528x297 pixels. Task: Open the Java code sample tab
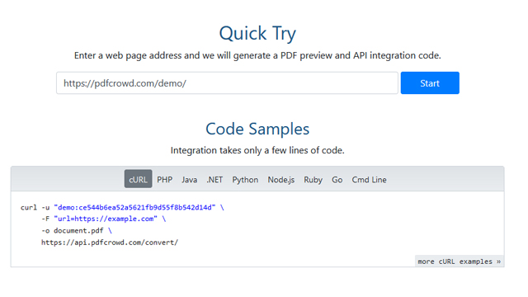pyautogui.click(x=189, y=180)
